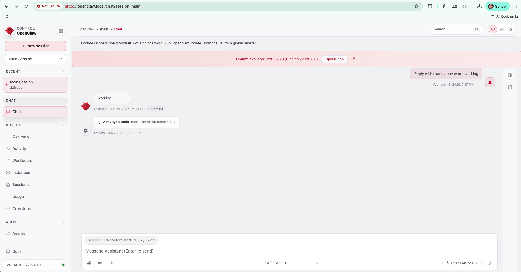
Task: Click the attach file paperclip icon
Action: tap(89, 263)
